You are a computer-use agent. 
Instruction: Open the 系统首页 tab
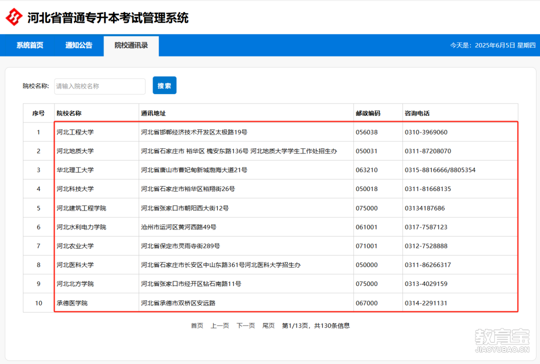click(x=30, y=45)
